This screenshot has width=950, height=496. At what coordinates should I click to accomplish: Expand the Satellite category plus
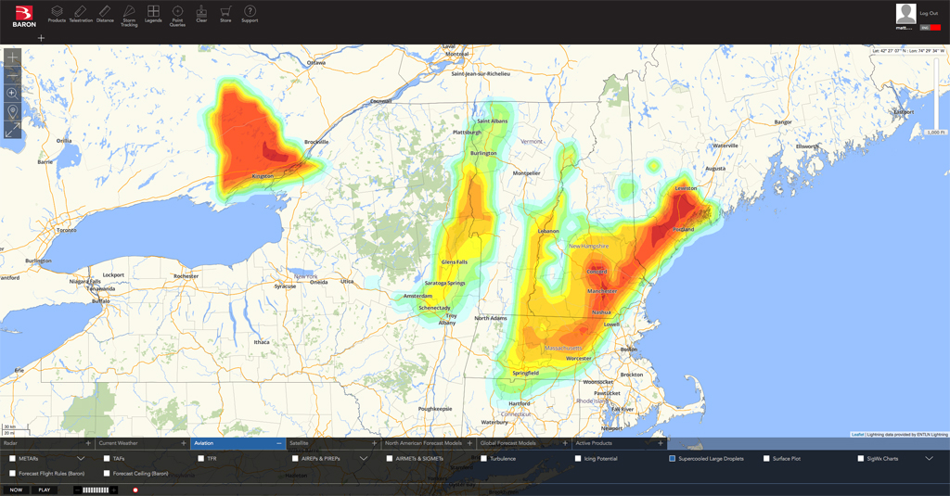click(375, 443)
